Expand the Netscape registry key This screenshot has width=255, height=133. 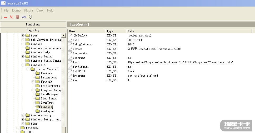pyautogui.click(x=18, y=128)
